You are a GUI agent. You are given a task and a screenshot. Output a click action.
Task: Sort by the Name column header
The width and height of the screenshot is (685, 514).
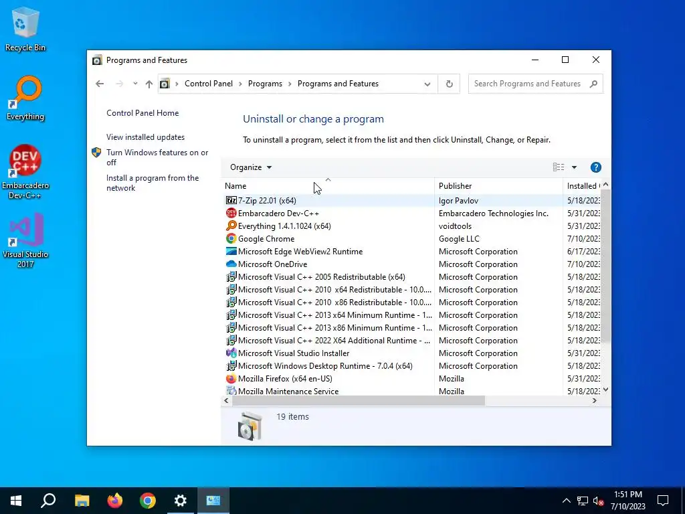pyautogui.click(x=328, y=186)
